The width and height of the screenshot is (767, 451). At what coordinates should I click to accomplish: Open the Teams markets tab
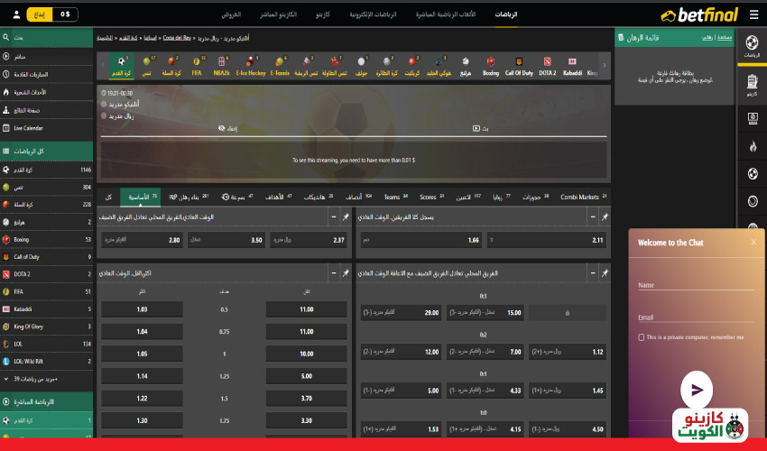[396, 198]
